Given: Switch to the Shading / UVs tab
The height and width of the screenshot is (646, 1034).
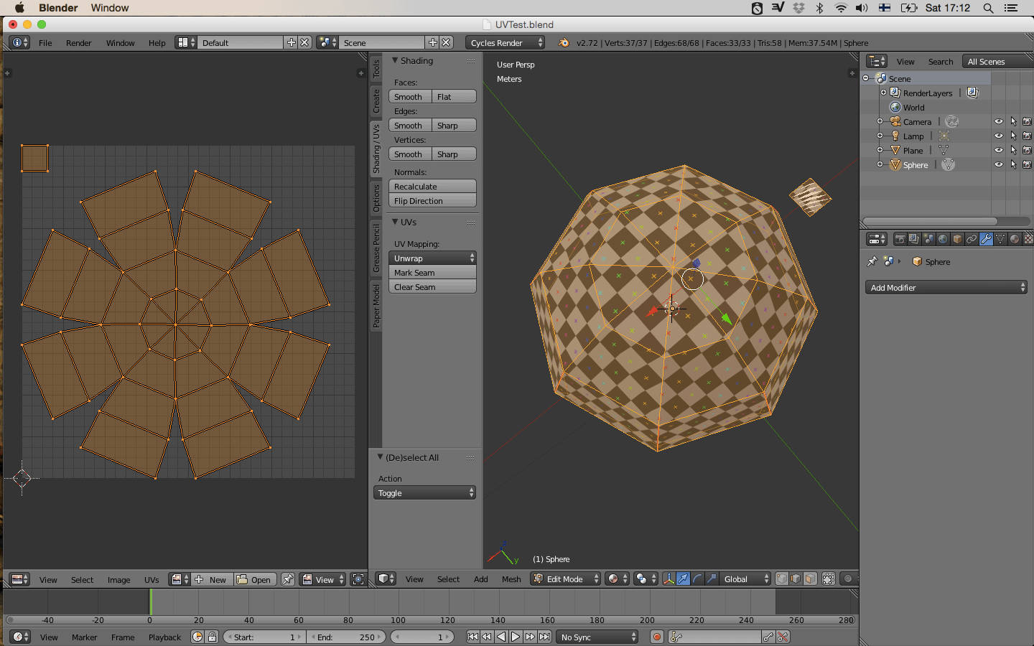Looking at the screenshot, I should [376, 149].
